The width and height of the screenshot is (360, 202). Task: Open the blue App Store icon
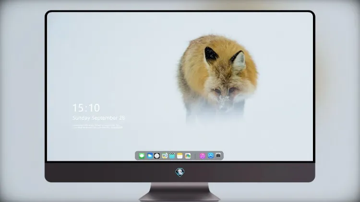pyautogui.click(x=211, y=156)
